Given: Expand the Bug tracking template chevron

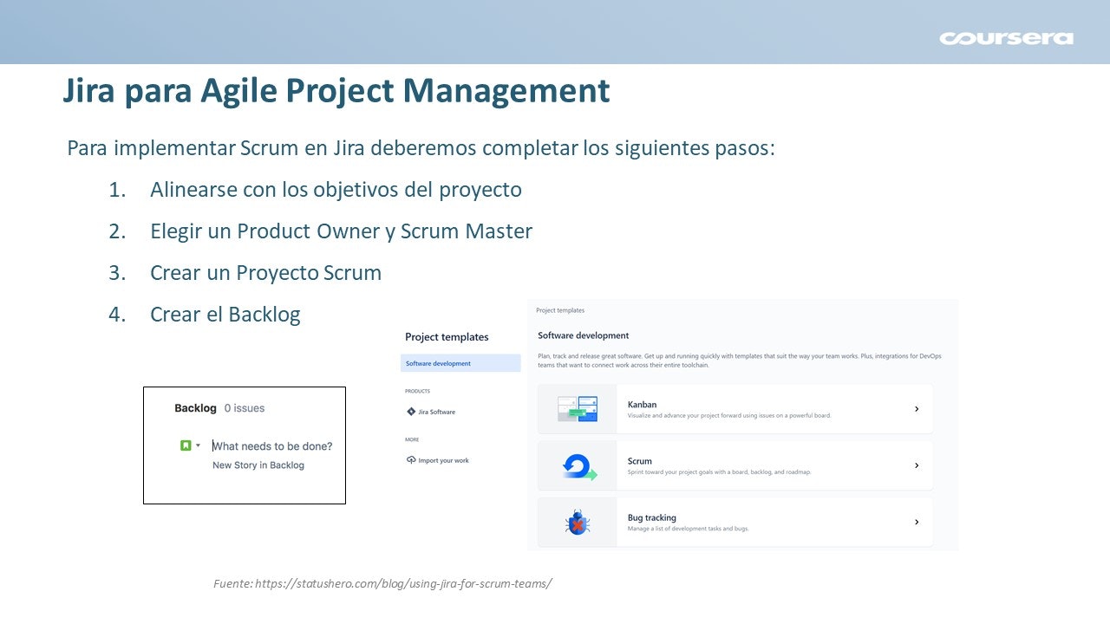Looking at the screenshot, I should tap(917, 522).
